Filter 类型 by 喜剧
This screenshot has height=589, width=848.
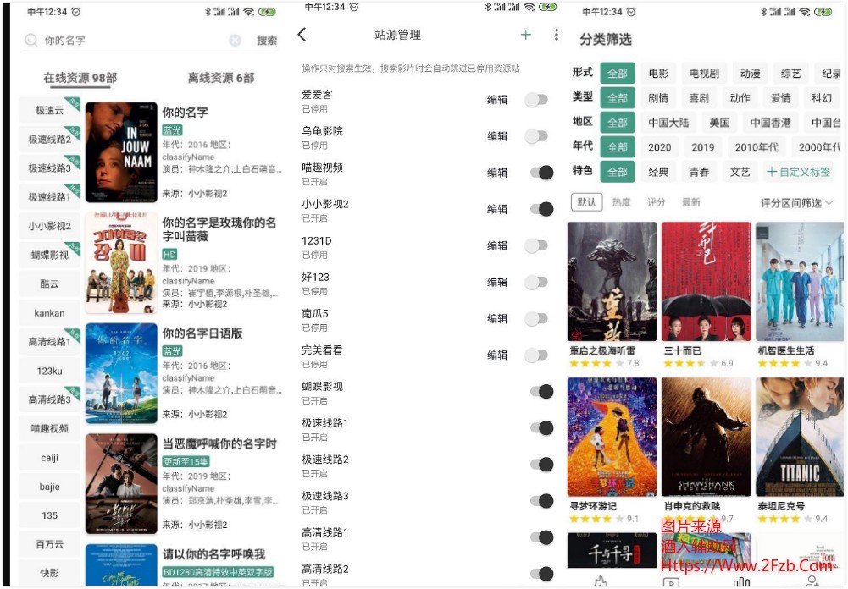point(699,98)
